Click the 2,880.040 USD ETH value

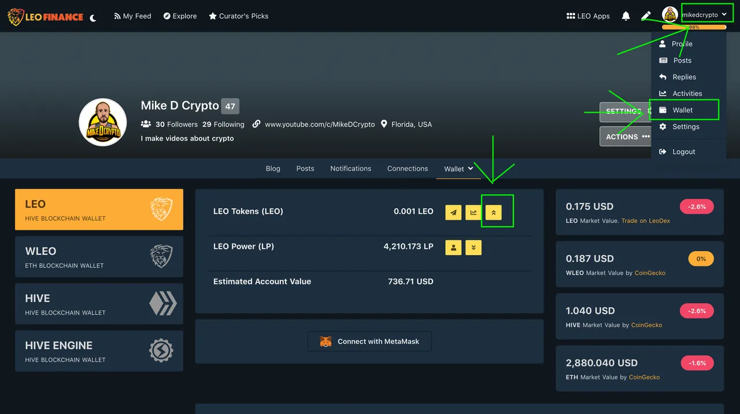(x=602, y=363)
